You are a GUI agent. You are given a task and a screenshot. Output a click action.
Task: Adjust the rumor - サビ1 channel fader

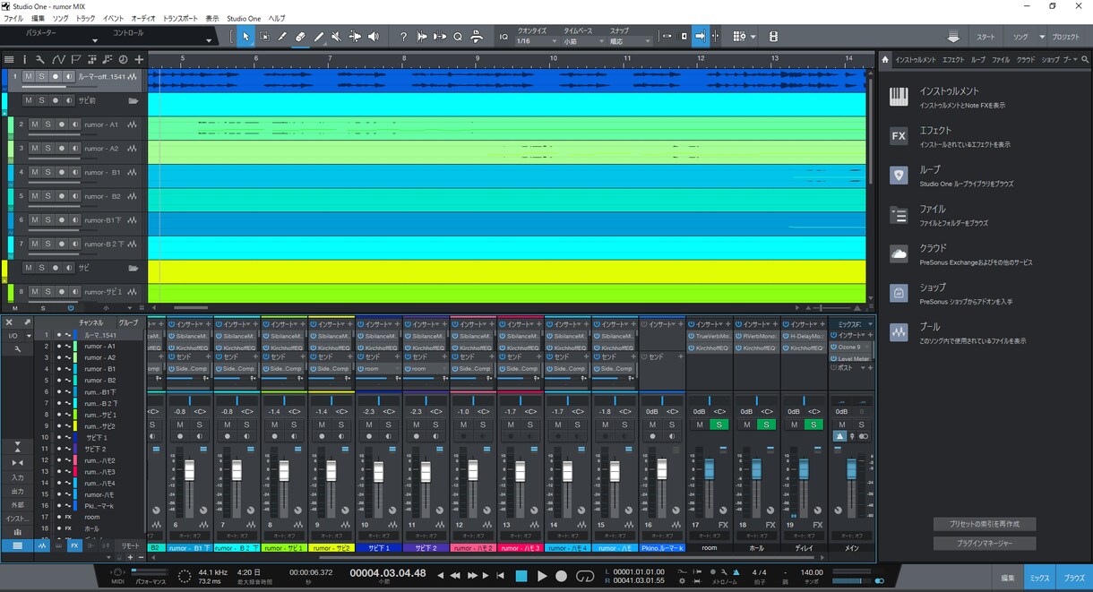[x=283, y=471]
